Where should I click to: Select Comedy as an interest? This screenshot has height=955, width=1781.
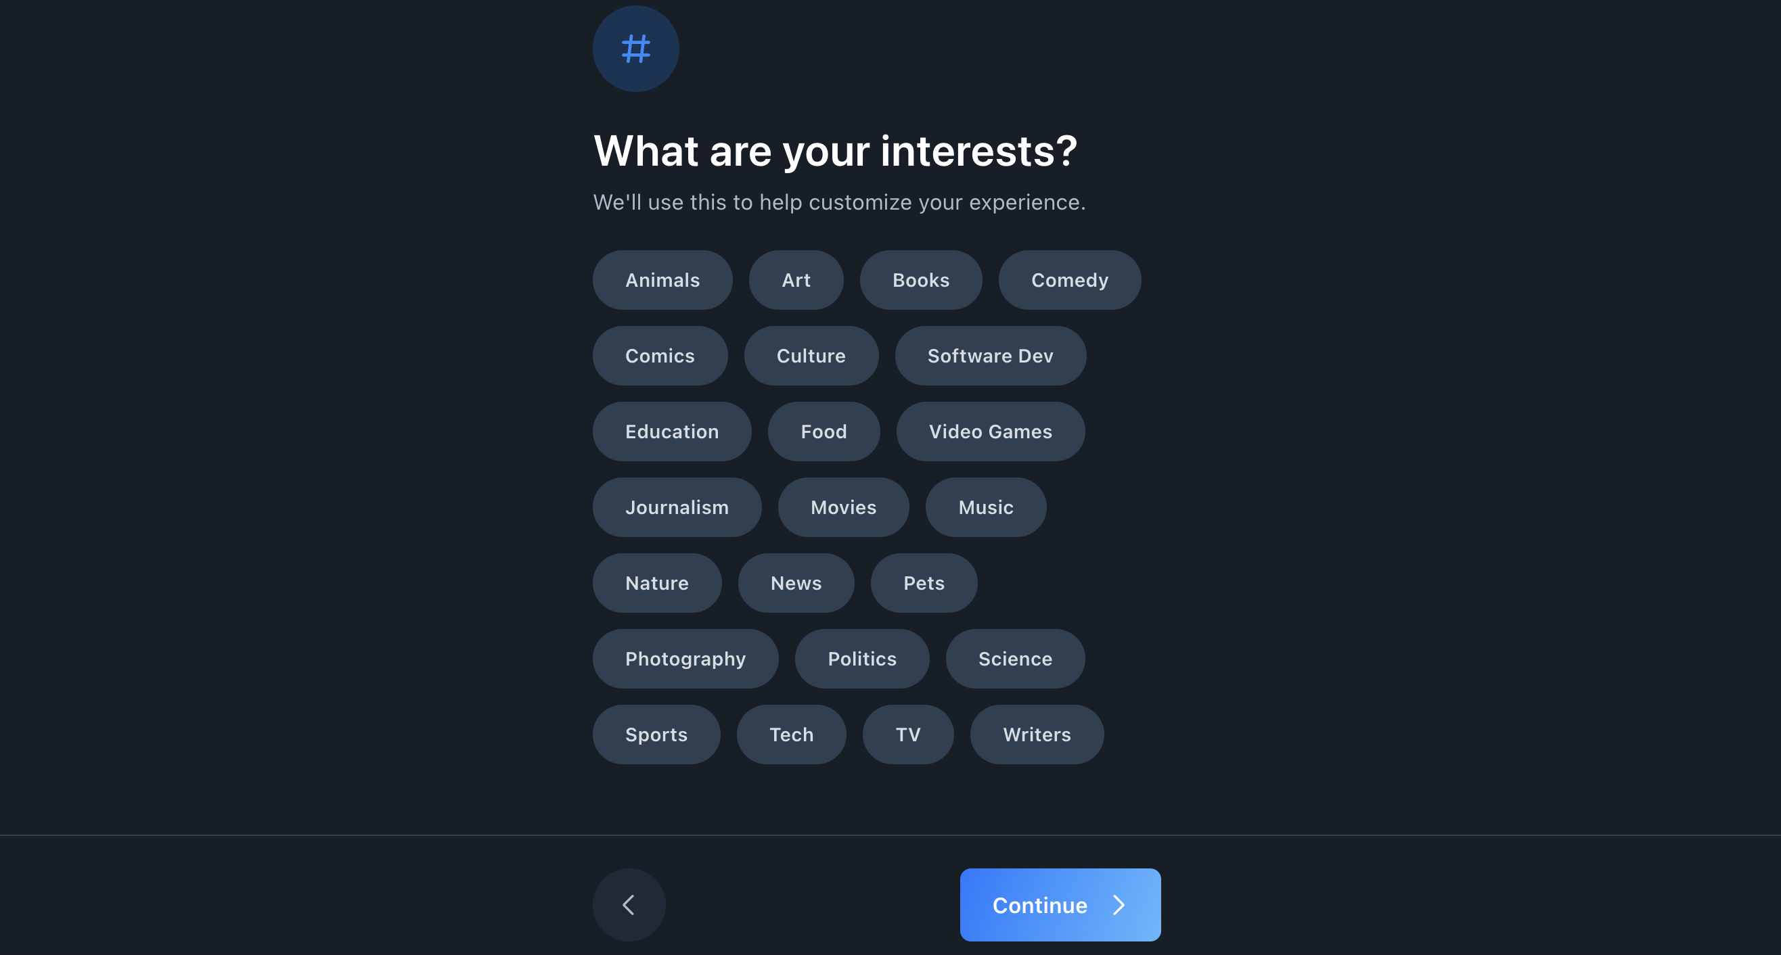1070,280
